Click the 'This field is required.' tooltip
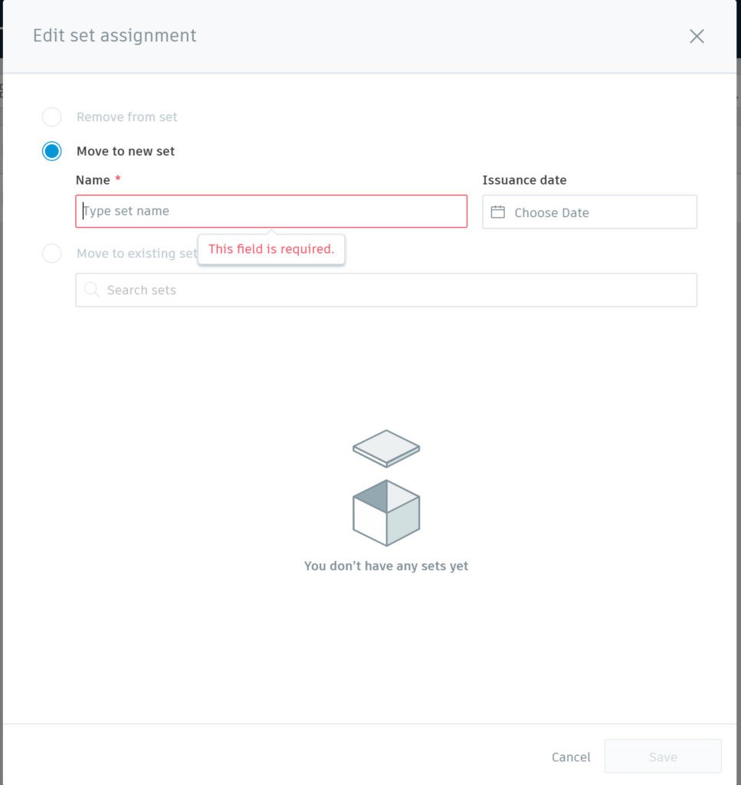 (x=271, y=249)
